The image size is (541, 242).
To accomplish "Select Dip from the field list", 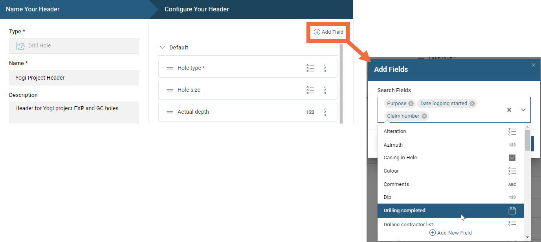I will tap(451, 197).
